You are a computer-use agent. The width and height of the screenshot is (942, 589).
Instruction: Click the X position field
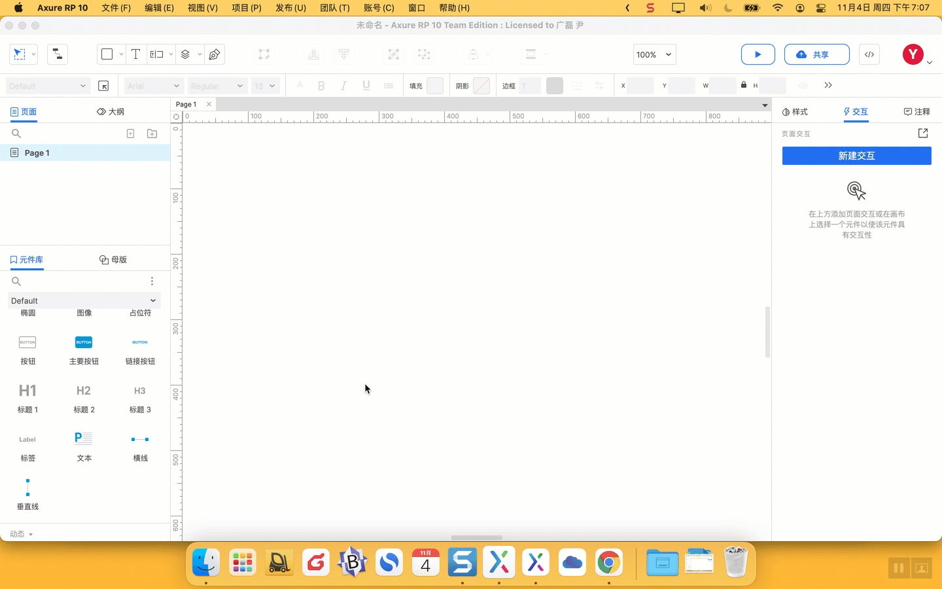click(640, 86)
